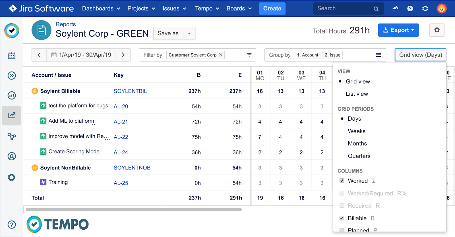
Task: Click the 1. Account grouping tag
Action: pos(308,55)
